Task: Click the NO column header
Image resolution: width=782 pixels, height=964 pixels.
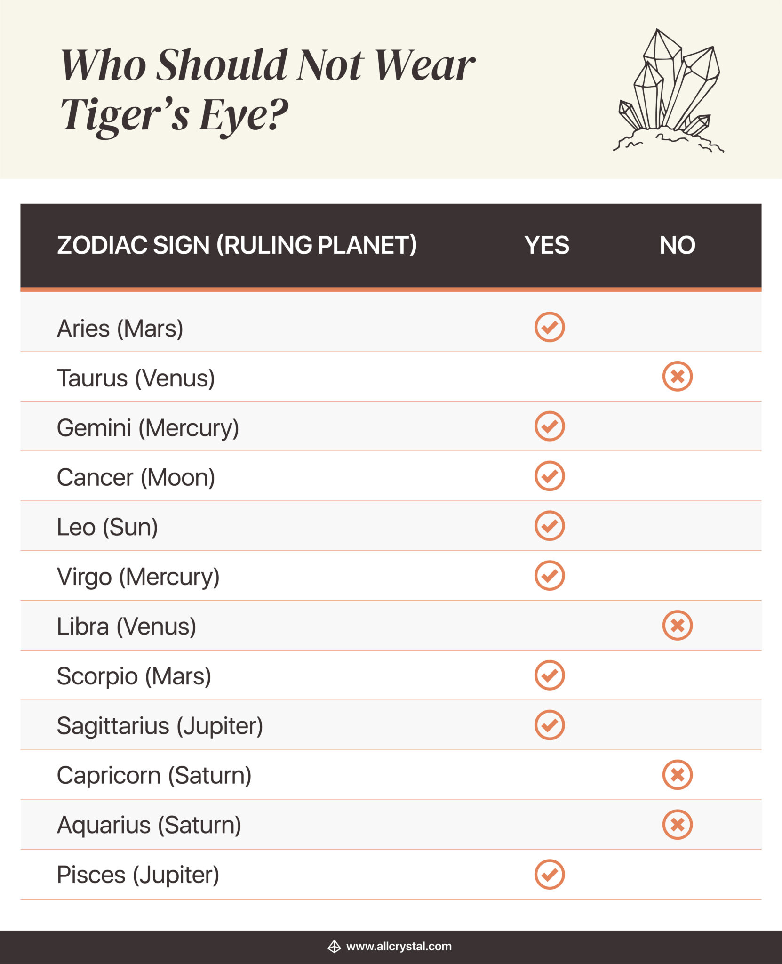Action: (677, 245)
